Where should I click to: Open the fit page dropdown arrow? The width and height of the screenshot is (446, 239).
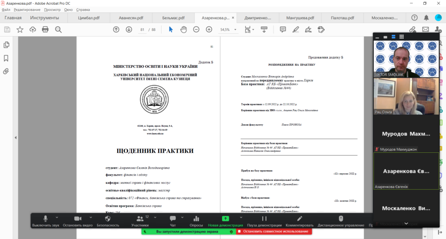click(x=253, y=30)
